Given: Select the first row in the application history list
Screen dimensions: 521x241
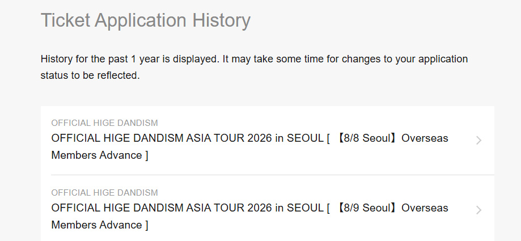Looking at the screenshot, I should [x=267, y=141].
